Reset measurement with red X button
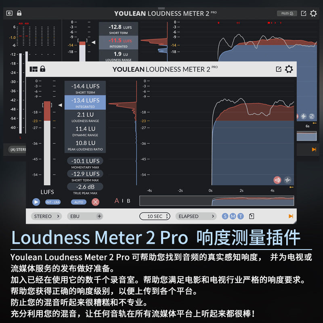Screen dimensions: 323x323 click(x=95, y=202)
